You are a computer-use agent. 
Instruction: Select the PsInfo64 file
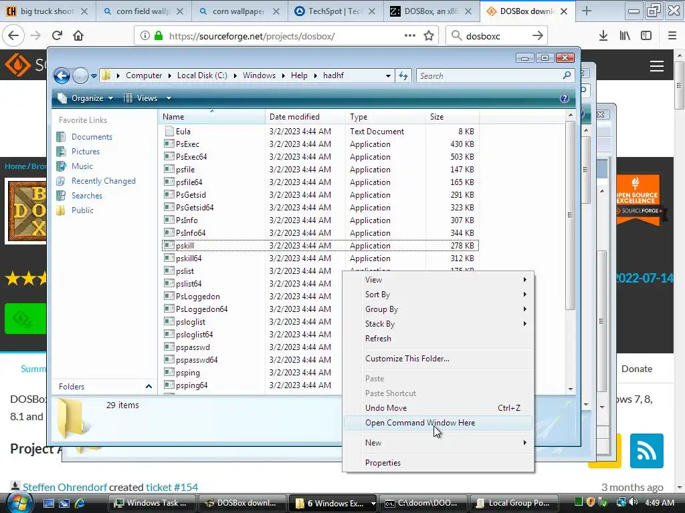tap(191, 233)
